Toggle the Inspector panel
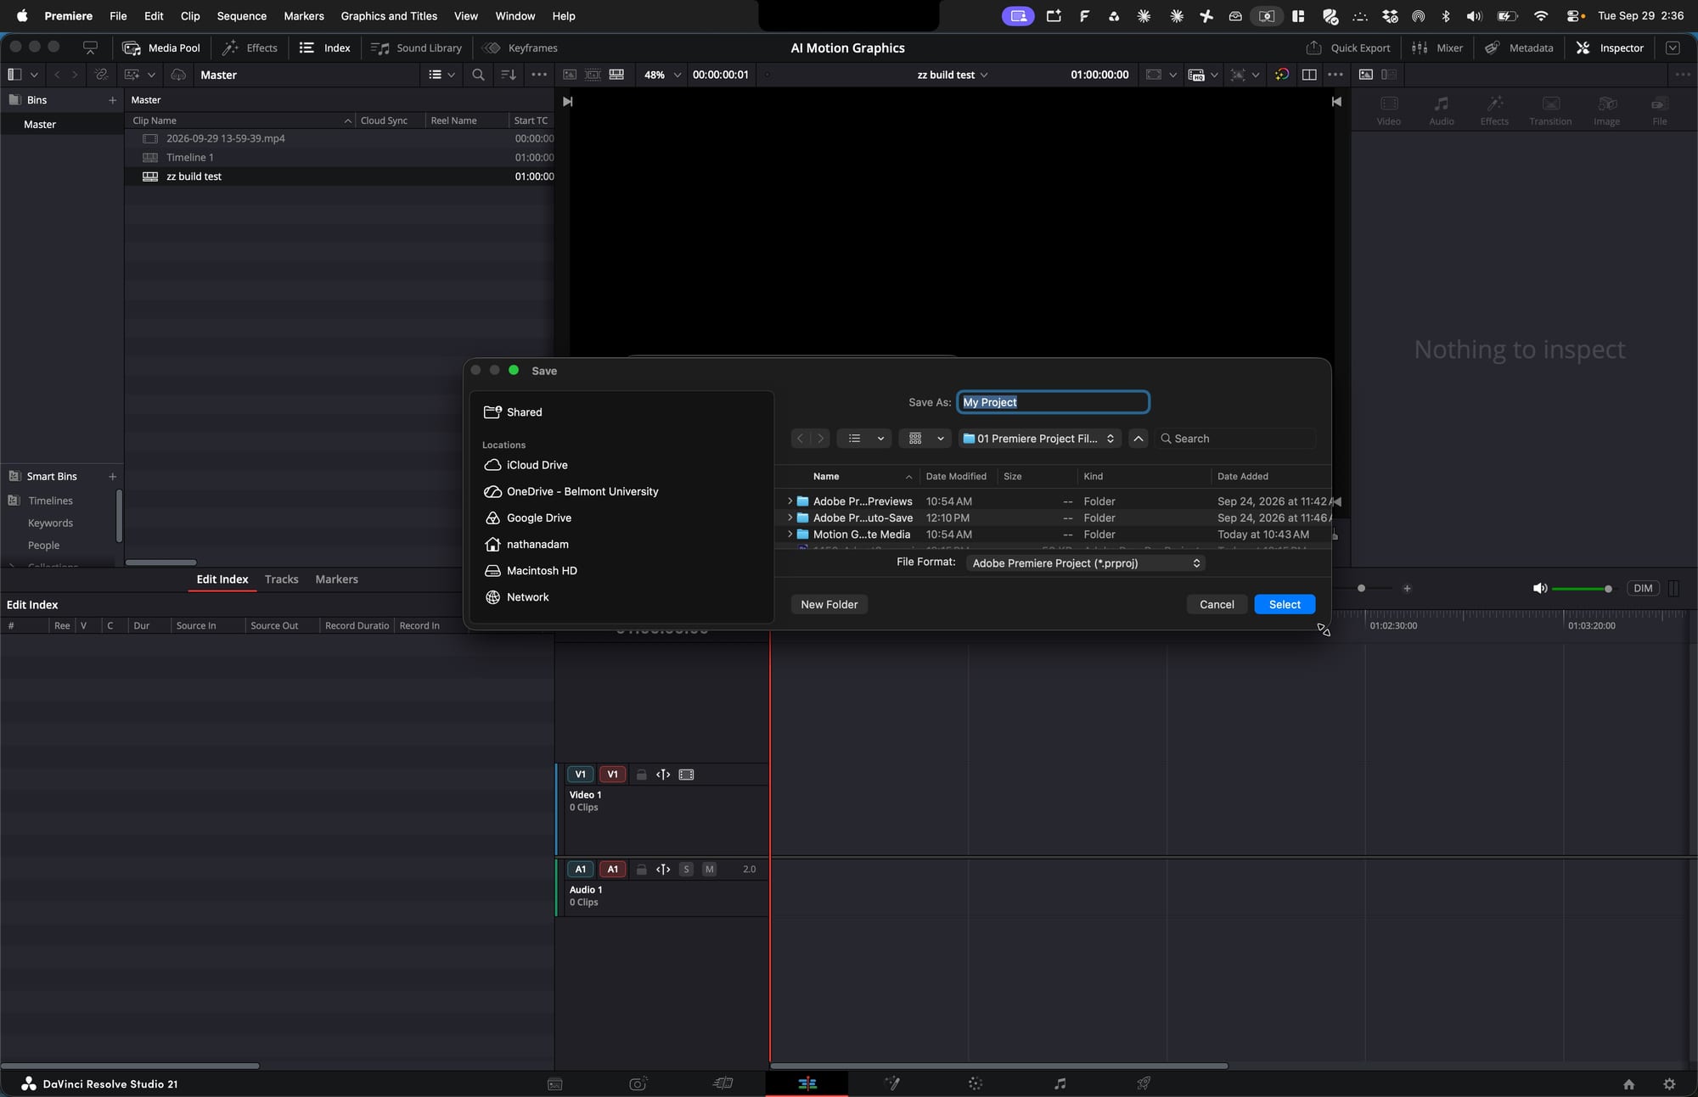The height and width of the screenshot is (1097, 1698). coord(1610,48)
